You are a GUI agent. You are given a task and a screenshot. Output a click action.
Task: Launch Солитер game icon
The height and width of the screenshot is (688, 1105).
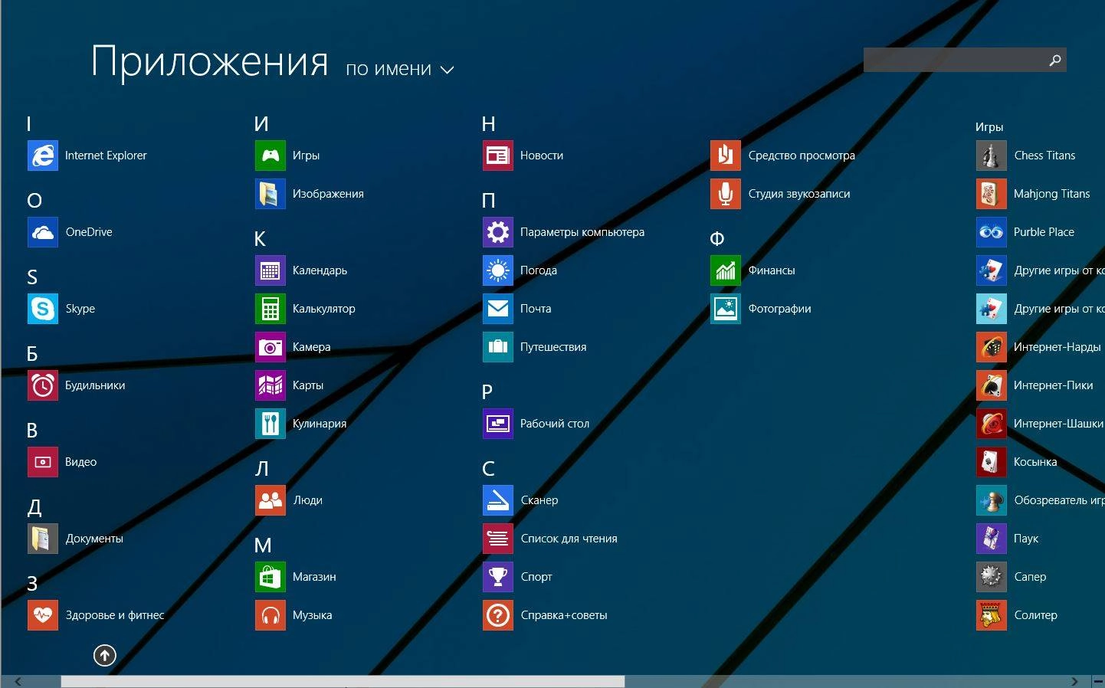pyautogui.click(x=992, y=615)
